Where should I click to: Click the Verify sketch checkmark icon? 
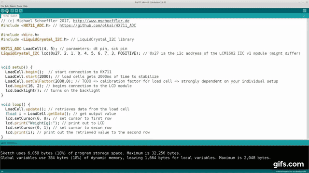tap(2, 11)
